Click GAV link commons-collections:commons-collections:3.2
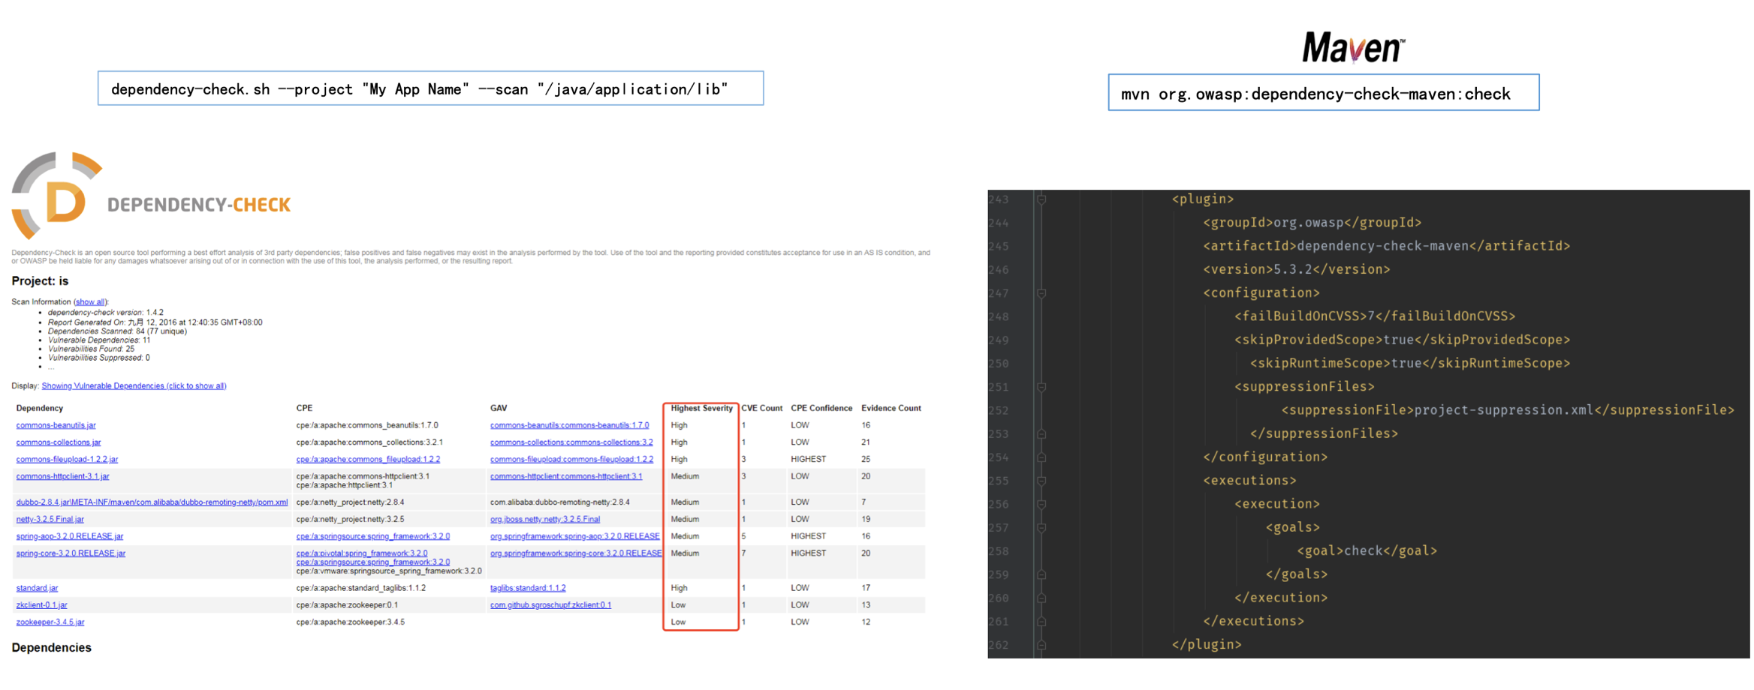 [x=571, y=442]
